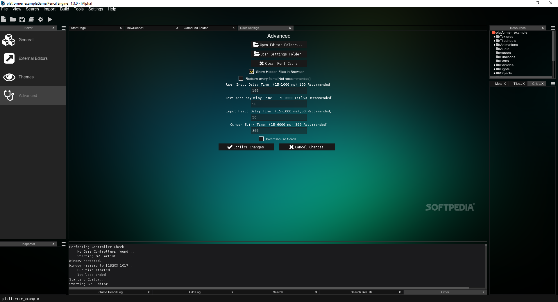Select the External Editors arrow icon

[x=9, y=58]
